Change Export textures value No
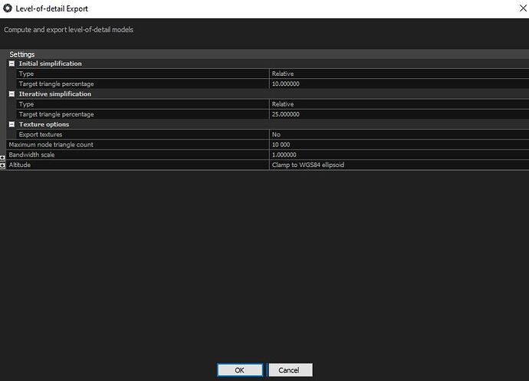Screen dimensions: 529x381 pos(399,134)
